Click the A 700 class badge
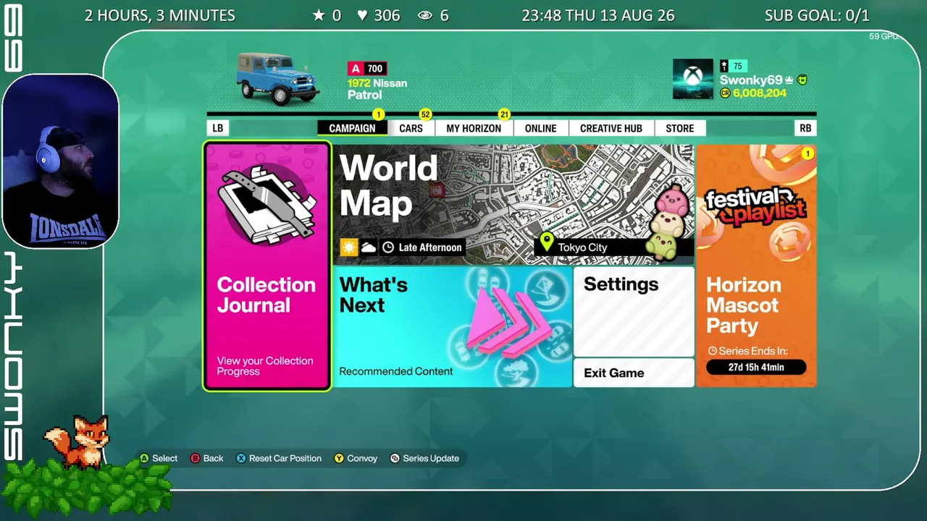Viewport: 927px width, 521px height. pos(367,69)
